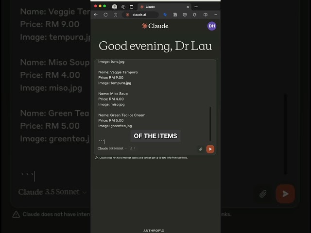Click the text 'Image: tuna.jpg'
This screenshot has height=233, width=311.
point(111,62)
